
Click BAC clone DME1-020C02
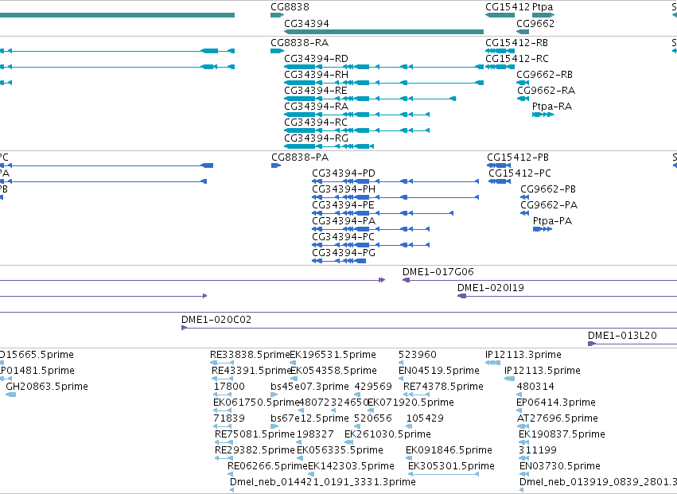(216, 320)
